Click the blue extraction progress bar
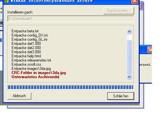Image resolution: width=164 pixels, height=123 pixels. click(x=70, y=87)
